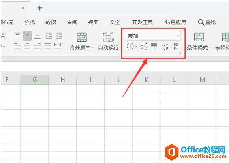
Task: Open the number format dialog launcher
Action: (x=180, y=54)
